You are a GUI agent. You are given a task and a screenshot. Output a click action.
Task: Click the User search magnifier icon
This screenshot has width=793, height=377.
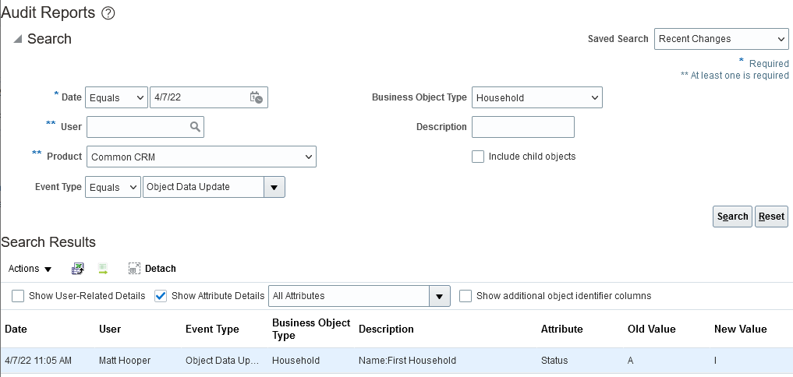tap(195, 127)
